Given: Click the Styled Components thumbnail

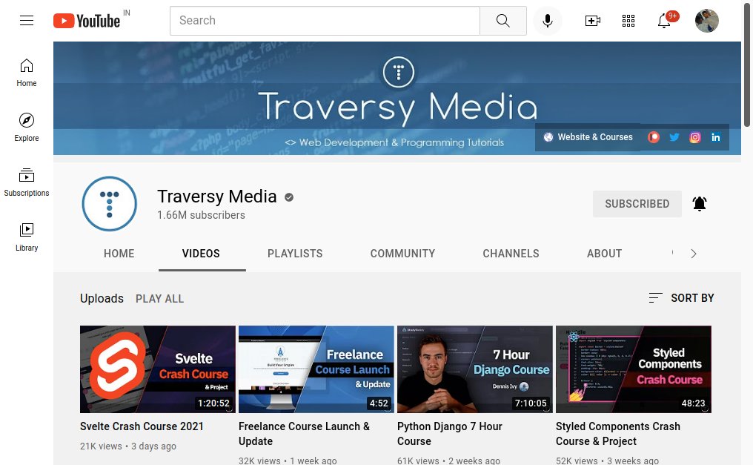Looking at the screenshot, I should [x=634, y=369].
